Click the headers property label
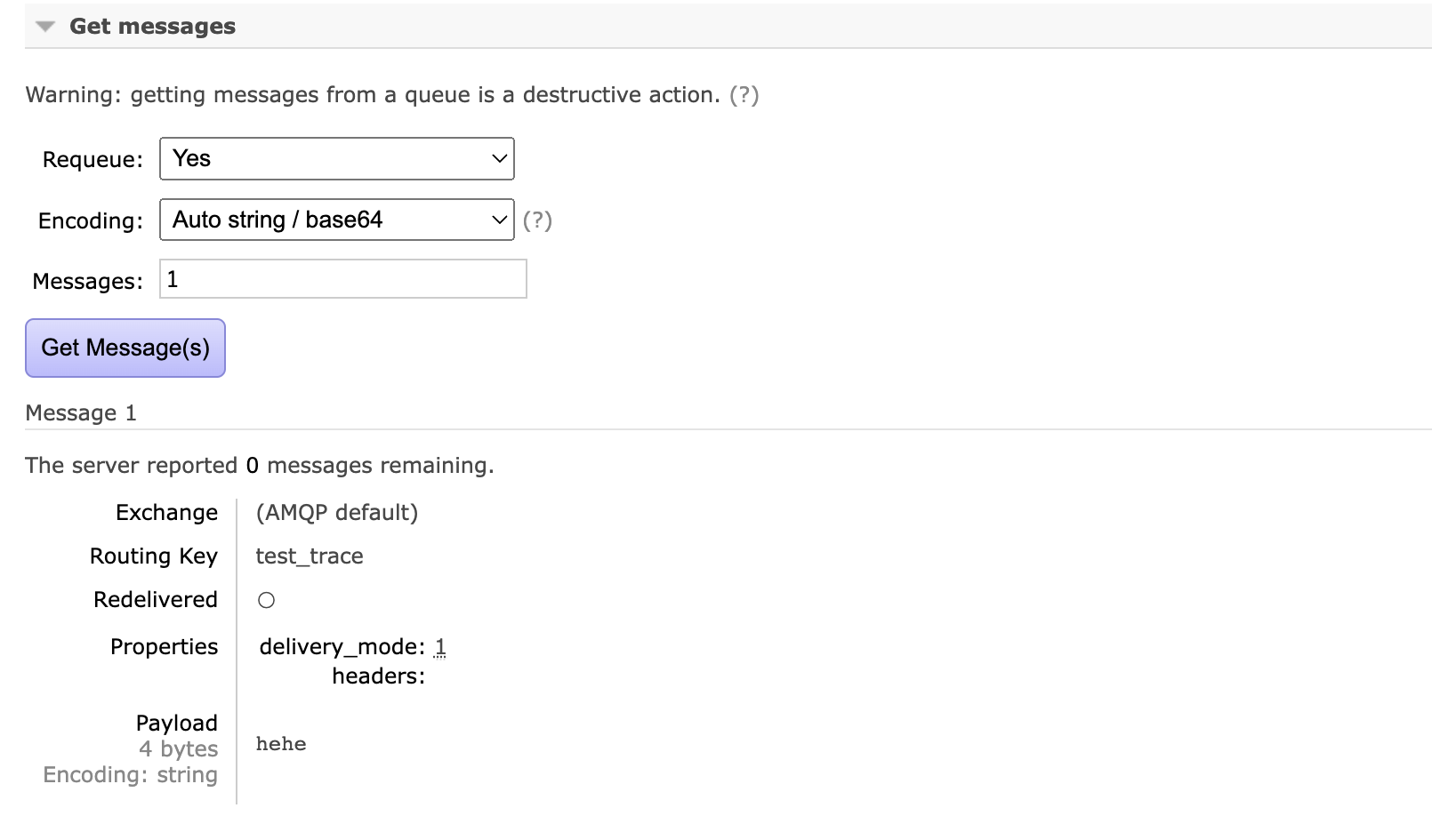This screenshot has width=1432, height=832. (x=378, y=676)
